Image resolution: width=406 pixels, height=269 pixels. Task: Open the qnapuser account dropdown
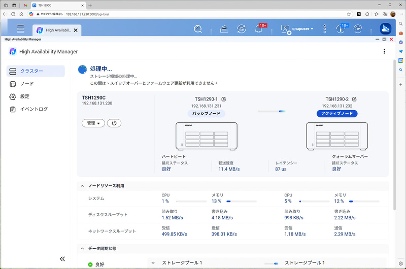tap(302, 29)
